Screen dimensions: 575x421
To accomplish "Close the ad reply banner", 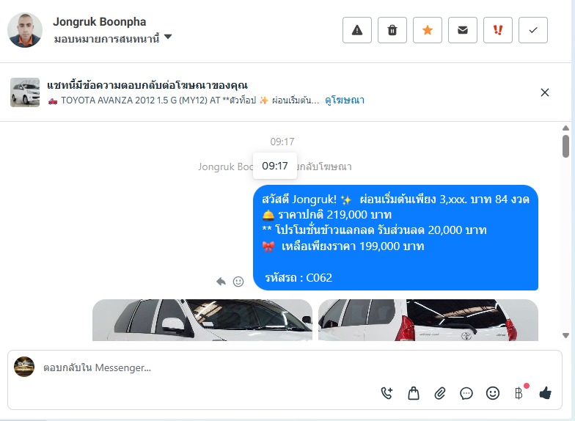I will 544,92.
